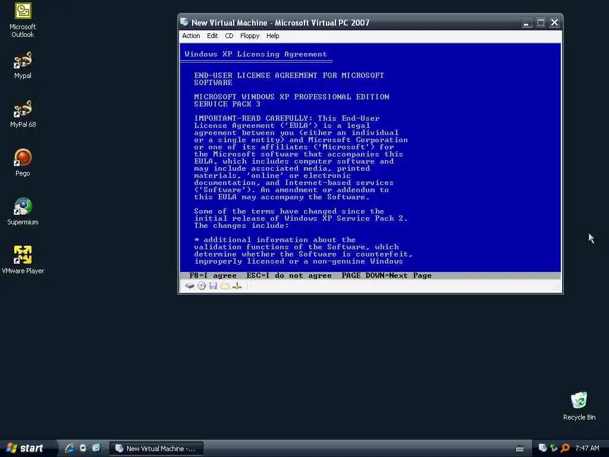
Task: Select the Mypal desktop shortcut
Action: point(23,65)
